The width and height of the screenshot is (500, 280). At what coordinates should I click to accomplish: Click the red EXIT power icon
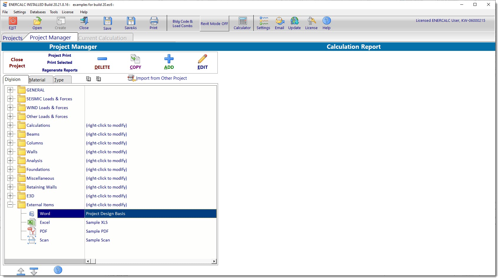(x=13, y=21)
